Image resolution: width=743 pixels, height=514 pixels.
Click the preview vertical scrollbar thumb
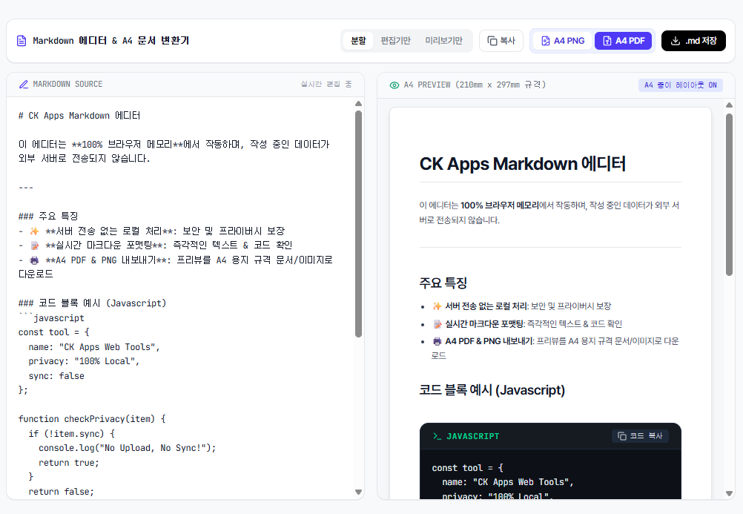click(x=729, y=194)
